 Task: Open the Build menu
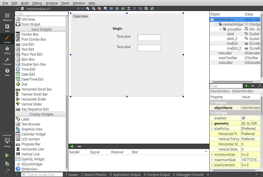click(x=25, y=3)
